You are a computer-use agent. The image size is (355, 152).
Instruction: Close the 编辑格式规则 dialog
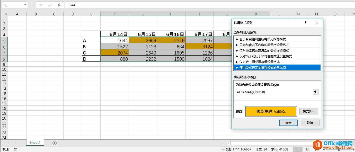(x=317, y=23)
